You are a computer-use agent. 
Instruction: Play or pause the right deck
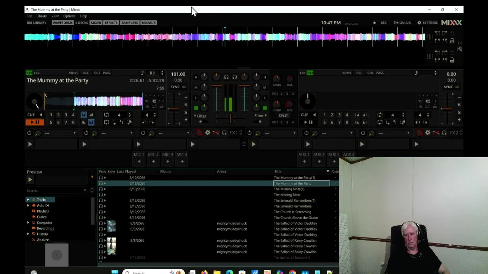click(x=308, y=122)
